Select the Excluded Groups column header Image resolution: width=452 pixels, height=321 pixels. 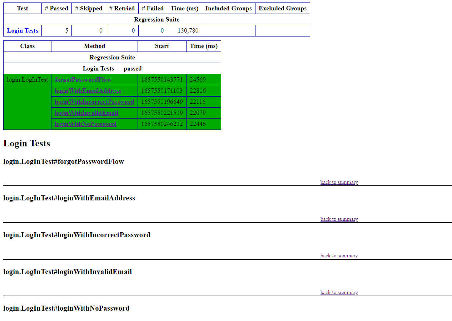tap(283, 8)
